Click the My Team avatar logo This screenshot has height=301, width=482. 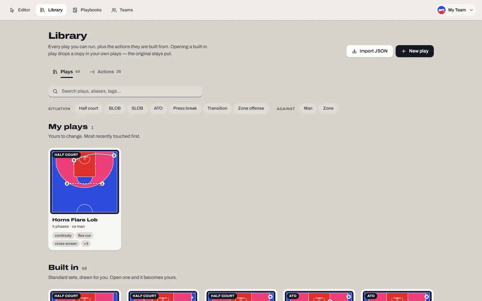441,10
